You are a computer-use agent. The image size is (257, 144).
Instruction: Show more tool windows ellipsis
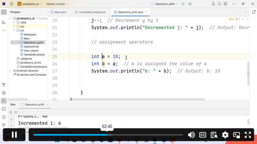tap(4, 30)
